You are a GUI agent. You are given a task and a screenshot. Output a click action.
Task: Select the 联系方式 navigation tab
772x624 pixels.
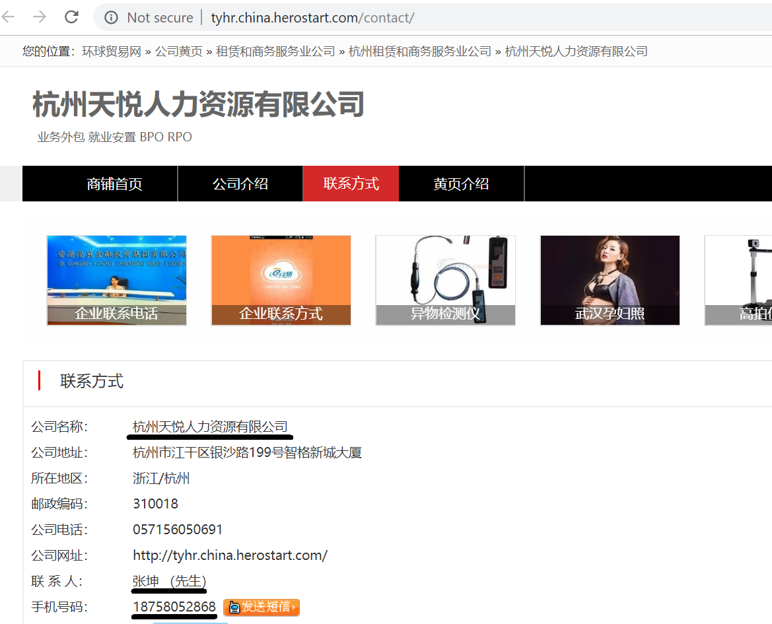(x=351, y=184)
